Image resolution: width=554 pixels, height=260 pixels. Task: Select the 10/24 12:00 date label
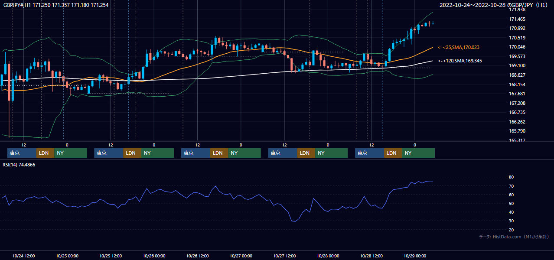(23, 256)
